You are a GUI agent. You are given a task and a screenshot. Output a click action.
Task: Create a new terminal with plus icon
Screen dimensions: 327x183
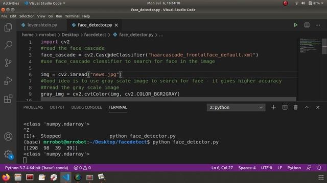click(273, 107)
